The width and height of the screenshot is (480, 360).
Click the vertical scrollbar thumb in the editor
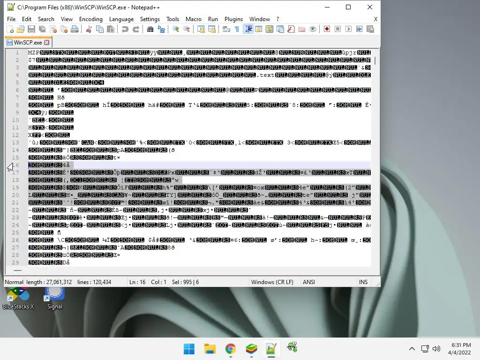[375, 60]
